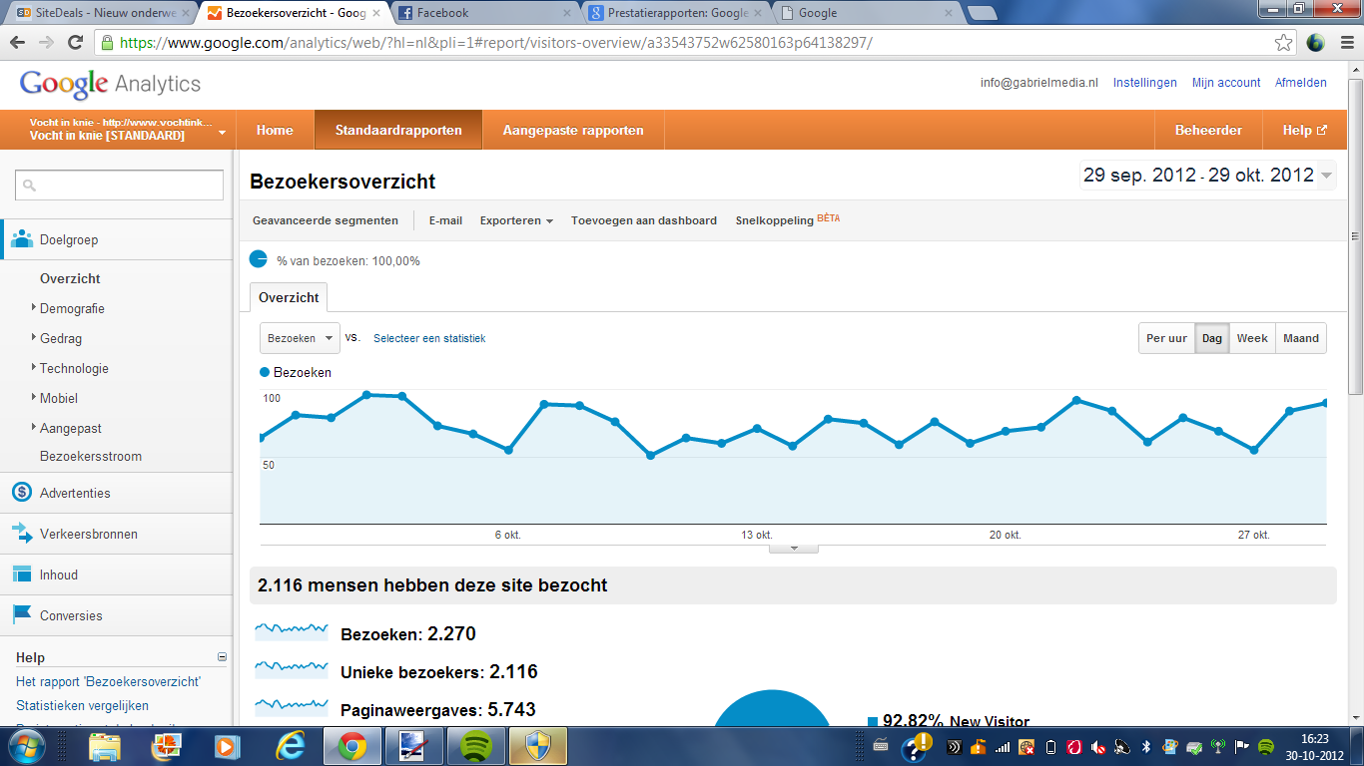Click Toevoegen aan dashboard
Viewport: 1364px width, 766px height.
(x=644, y=220)
